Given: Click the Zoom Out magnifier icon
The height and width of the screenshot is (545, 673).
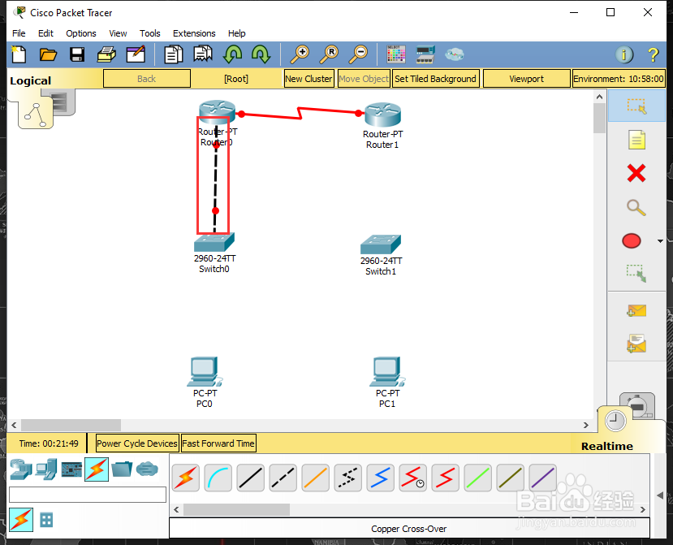Looking at the screenshot, I should tap(358, 54).
